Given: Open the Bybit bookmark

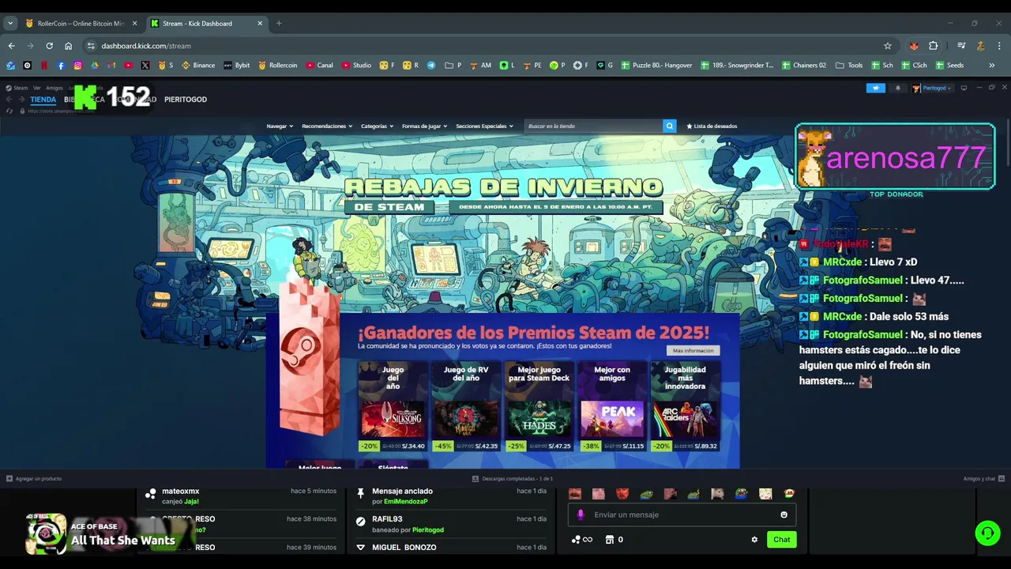Looking at the screenshot, I should (x=237, y=66).
